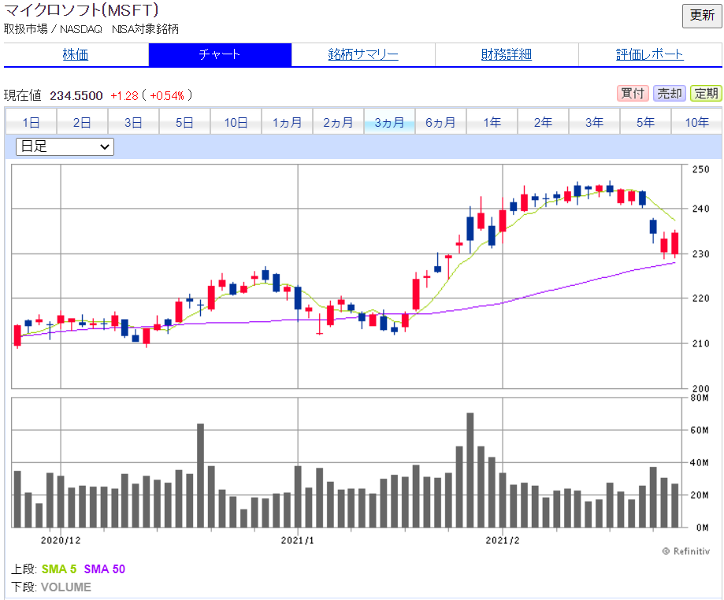Select the 1日 chart period
The image size is (724, 600).
tap(31, 122)
